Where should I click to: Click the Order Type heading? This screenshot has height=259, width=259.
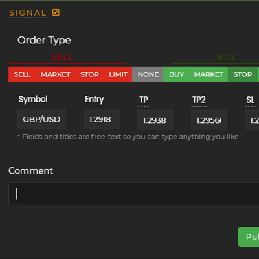pos(44,40)
